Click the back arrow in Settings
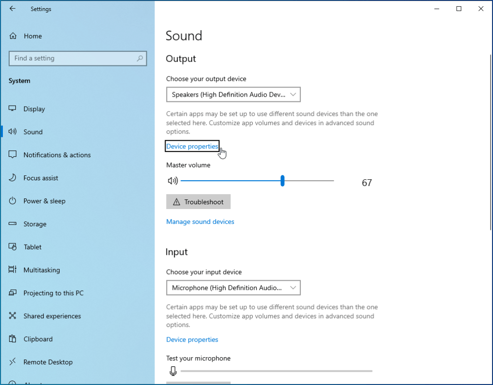The width and height of the screenshot is (493, 385). (13, 9)
